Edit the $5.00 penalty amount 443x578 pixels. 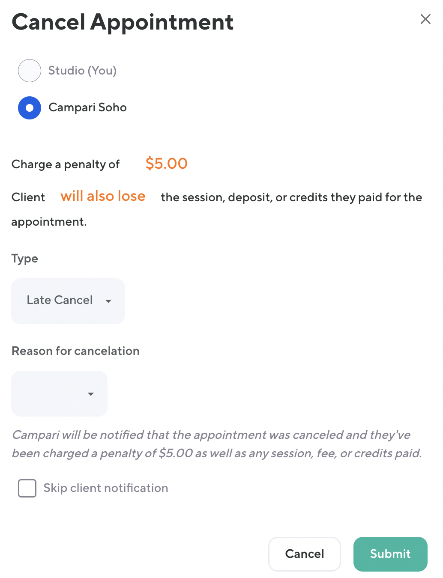coord(166,164)
